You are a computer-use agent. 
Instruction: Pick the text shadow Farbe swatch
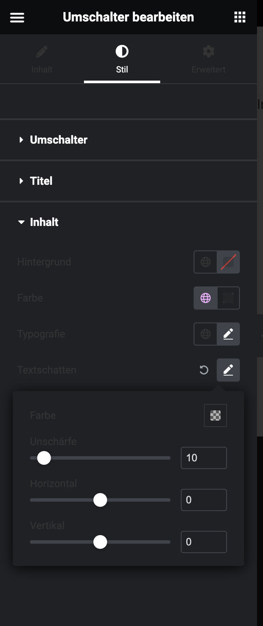click(215, 415)
